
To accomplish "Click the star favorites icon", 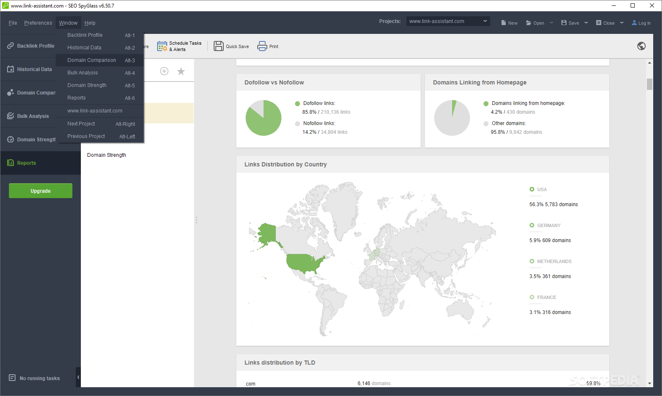I will tap(181, 71).
